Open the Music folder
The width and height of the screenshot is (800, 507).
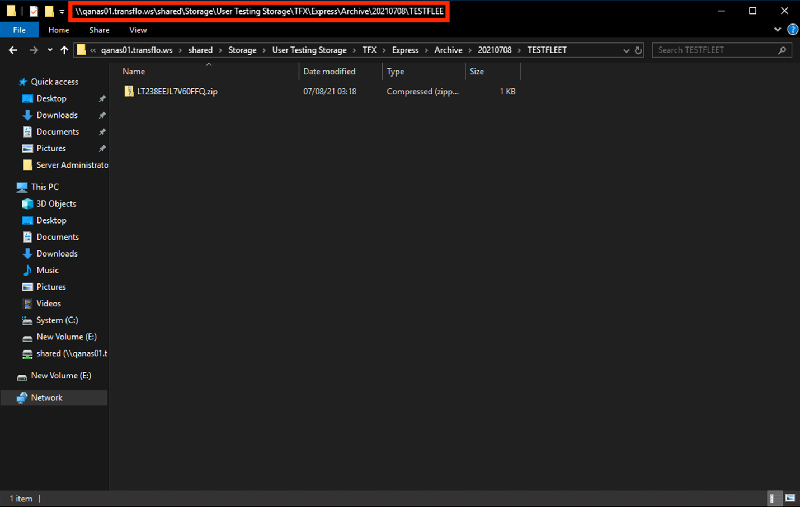coord(47,271)
